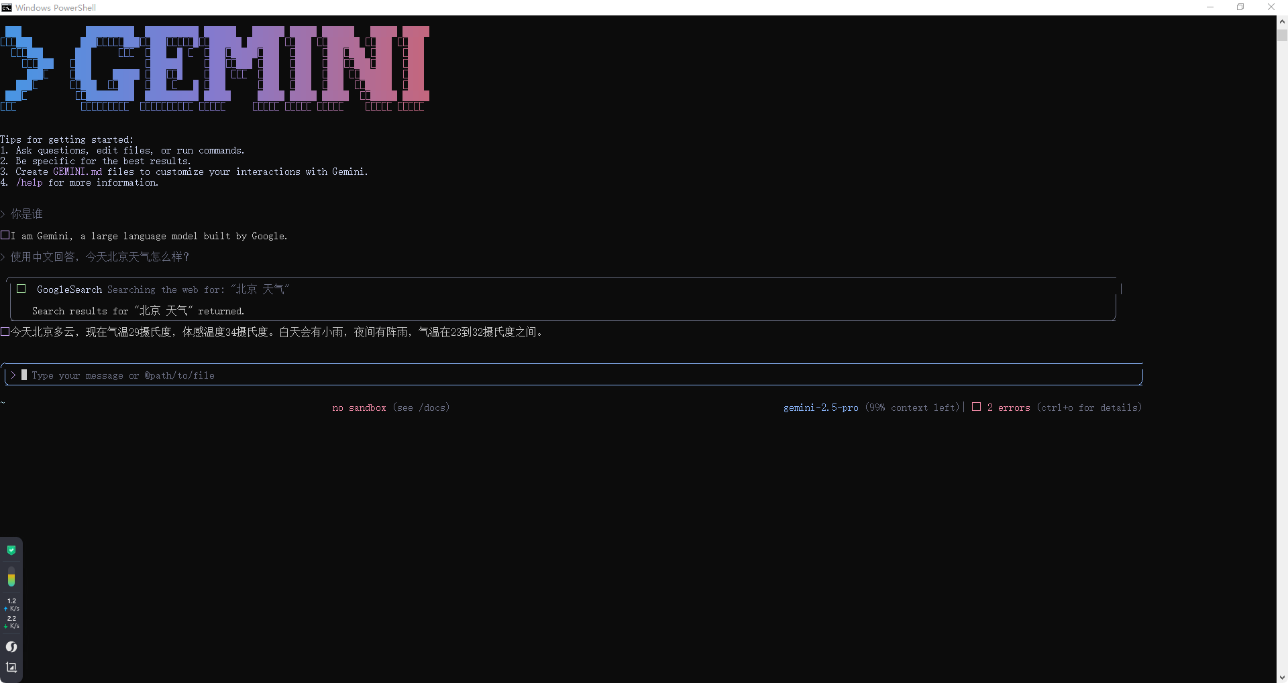Click the '使用中文回答' question line
Viewport: 1288px width, 683px height.
[x=100, y=257]
